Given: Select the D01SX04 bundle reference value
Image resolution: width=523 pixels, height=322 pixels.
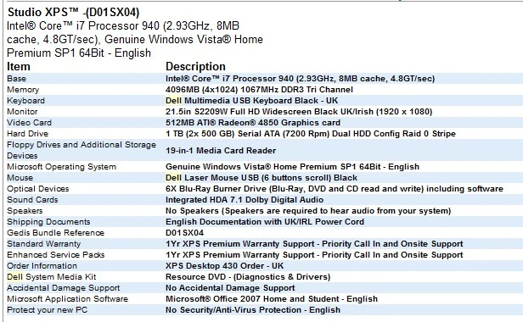Looking at the screenshot, I should click(x=184, y=233).
